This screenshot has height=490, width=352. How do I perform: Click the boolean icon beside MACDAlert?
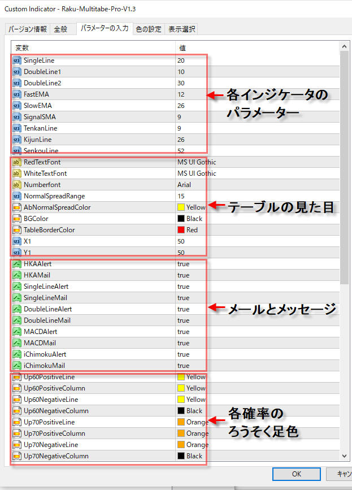pyautogui.click(x=16, y=332)
